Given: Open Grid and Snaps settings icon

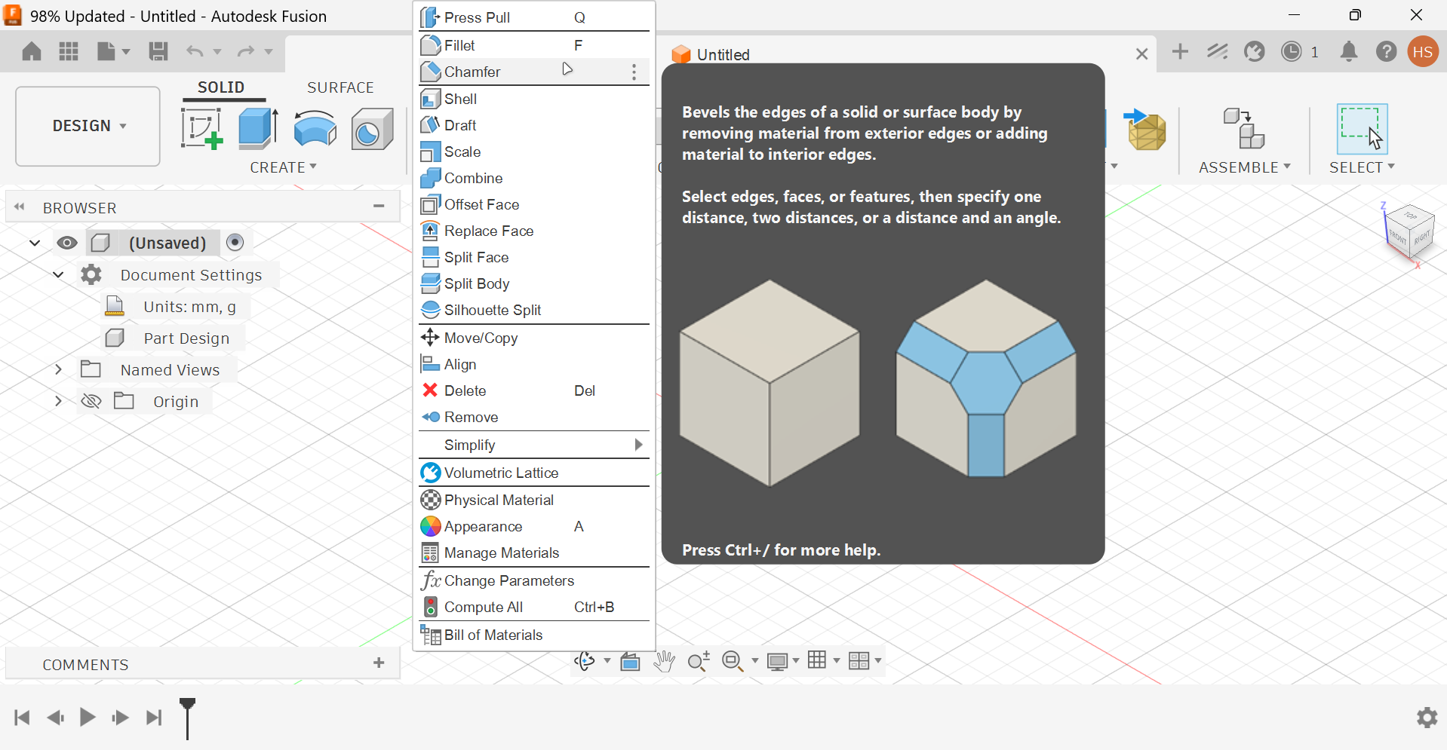Looking at the screenshot, I should point(817,660).
